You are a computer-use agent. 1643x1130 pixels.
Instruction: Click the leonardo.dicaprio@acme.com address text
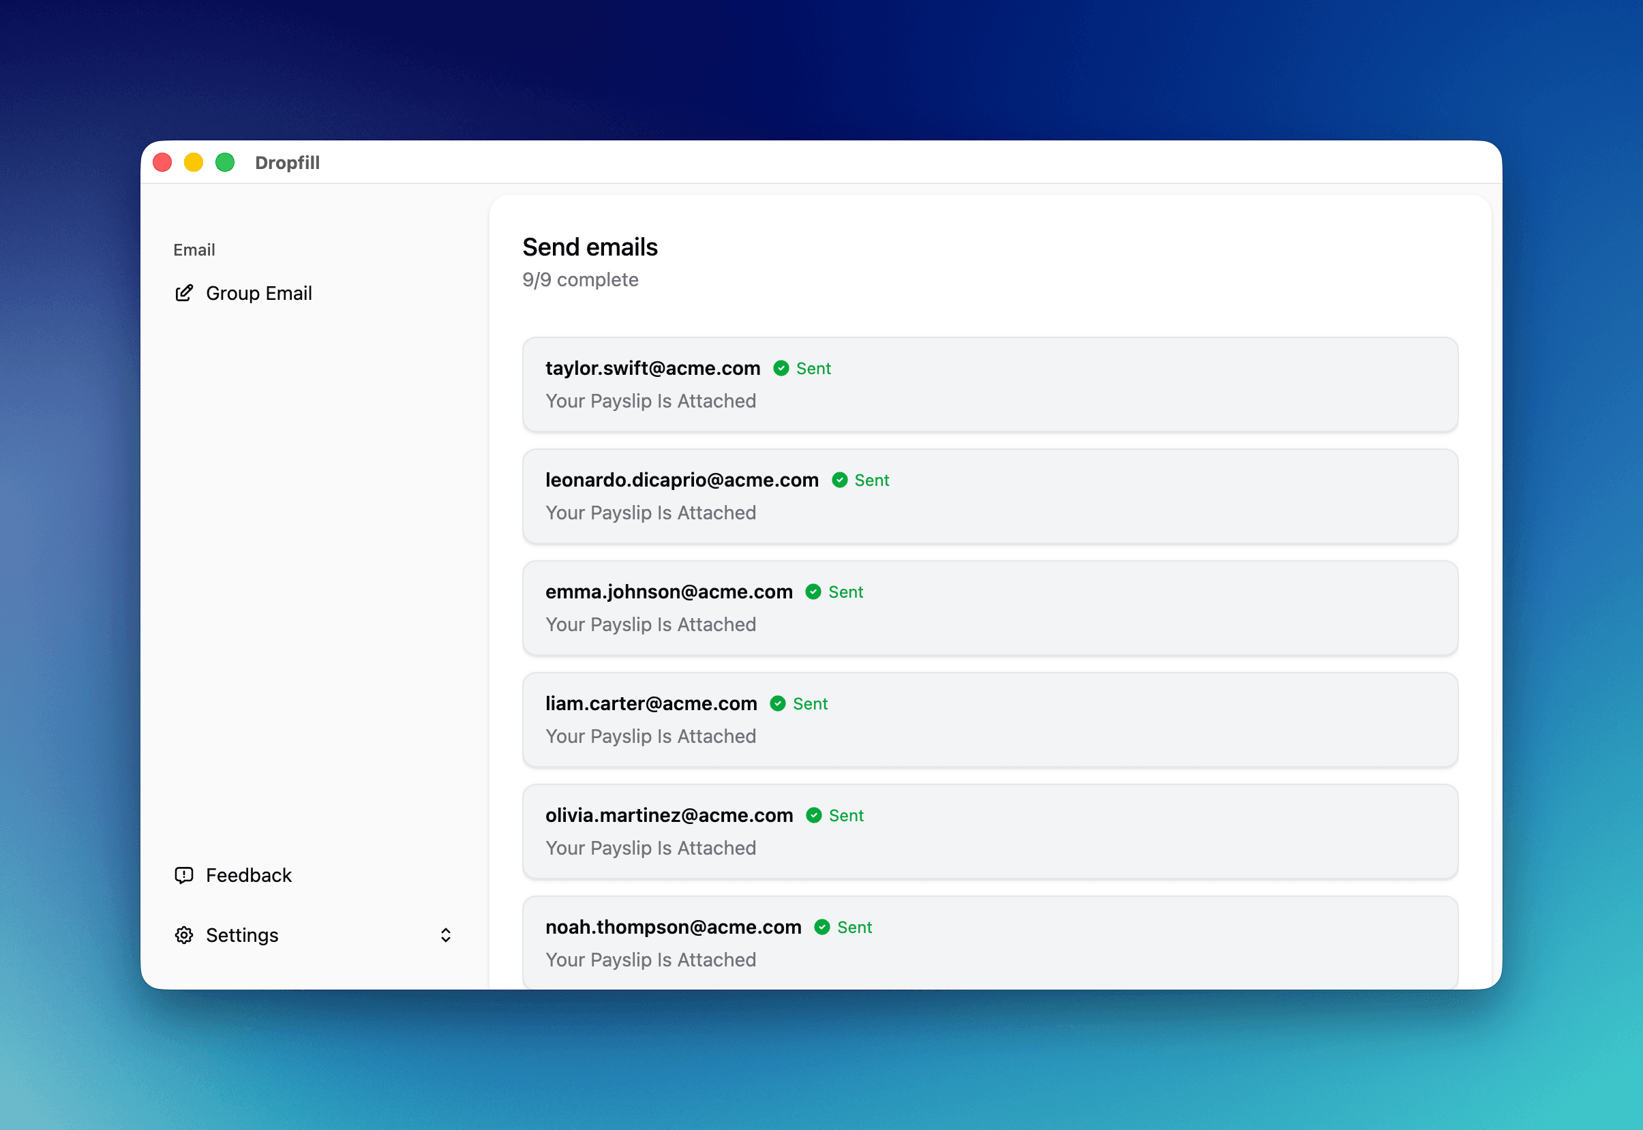[681, 480]
